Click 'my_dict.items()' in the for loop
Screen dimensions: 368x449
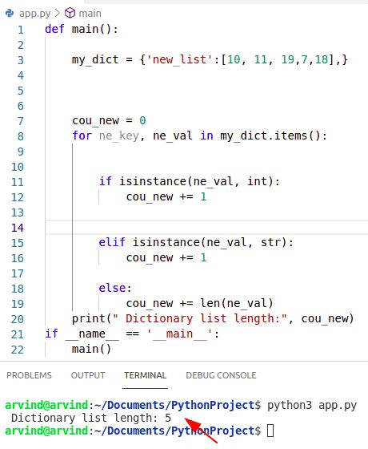point(270,136)
